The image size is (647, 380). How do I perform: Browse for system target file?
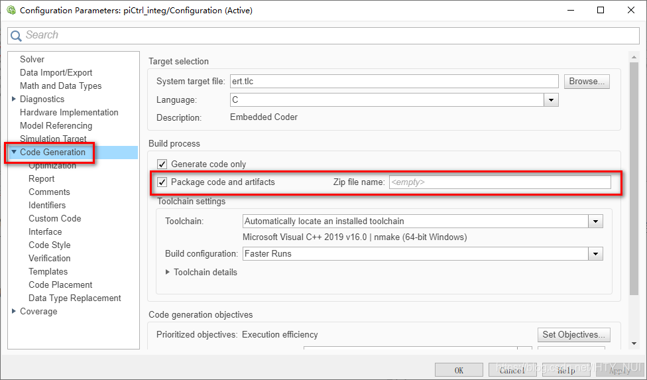[x=586, y=82]
